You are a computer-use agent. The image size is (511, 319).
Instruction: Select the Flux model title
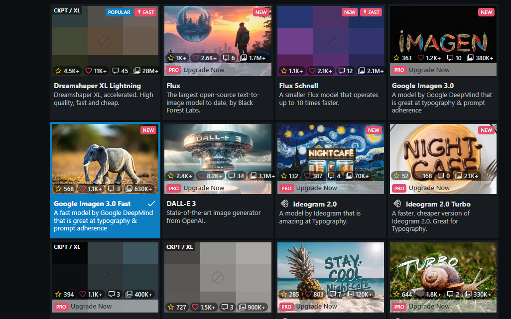[173, 86]
